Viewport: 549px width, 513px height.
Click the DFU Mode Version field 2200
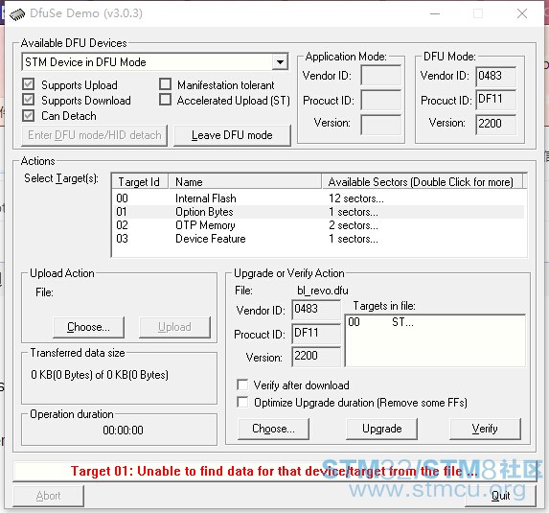(495, 124)
